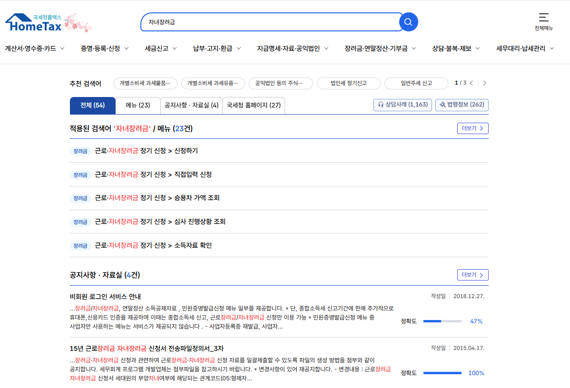The width and height of the screenshot is (570, 388).
Task: Click the headphone icon on 상담사례 button
Action: point(381,105)
